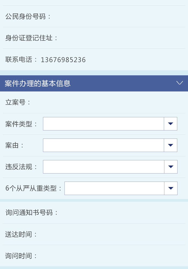
Task: Open the 违反法规 dropdown arrow
Action: point(171,167)
